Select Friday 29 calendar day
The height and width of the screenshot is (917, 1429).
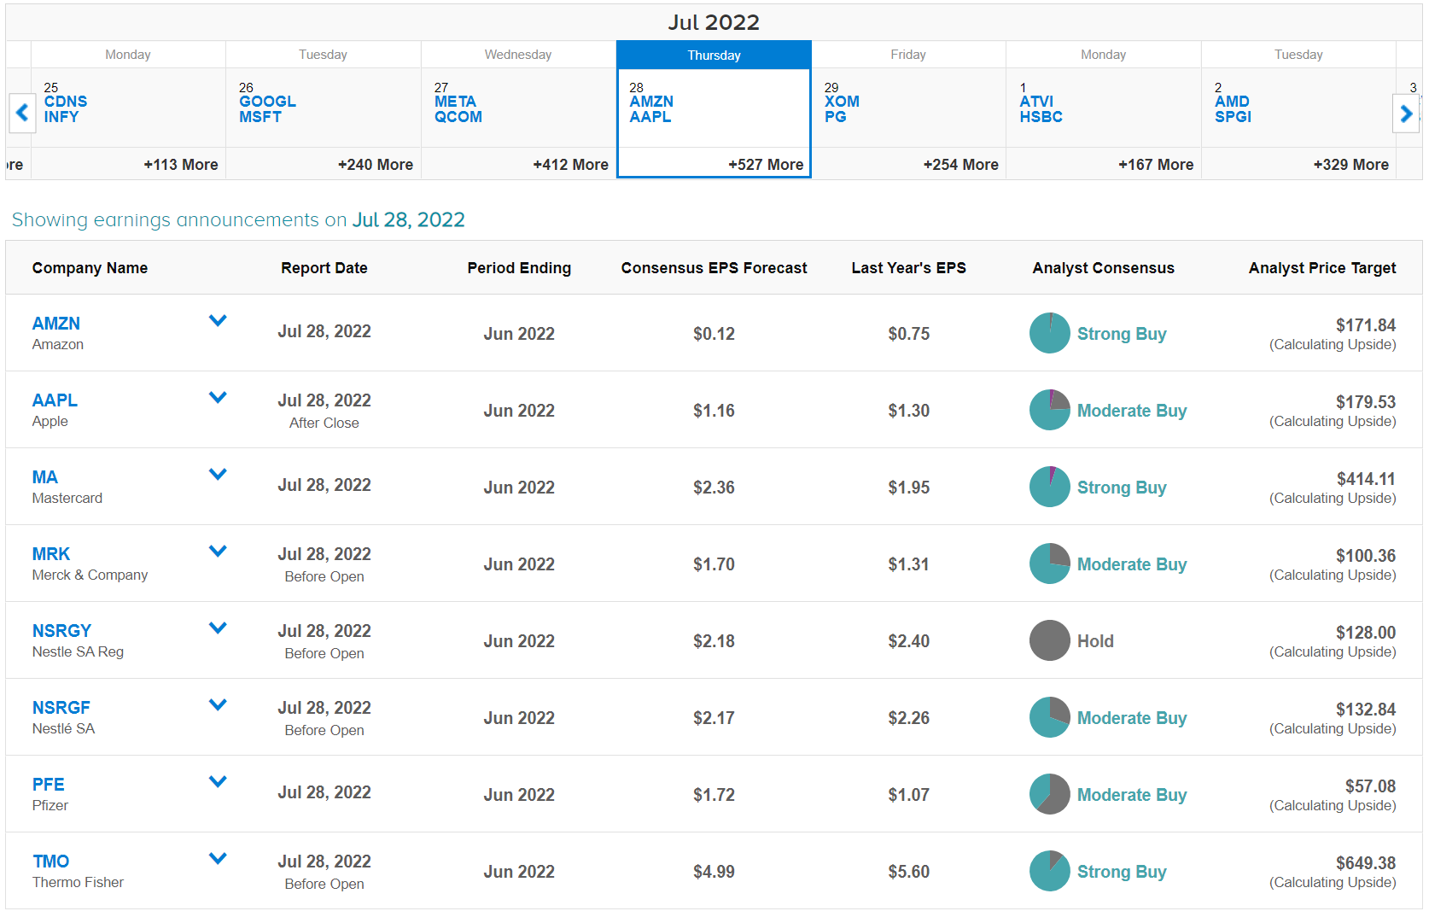[x=908, y=109]
